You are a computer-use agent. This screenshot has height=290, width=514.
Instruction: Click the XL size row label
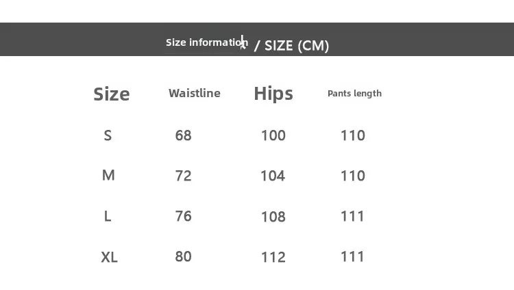click(x=110, y=257)
